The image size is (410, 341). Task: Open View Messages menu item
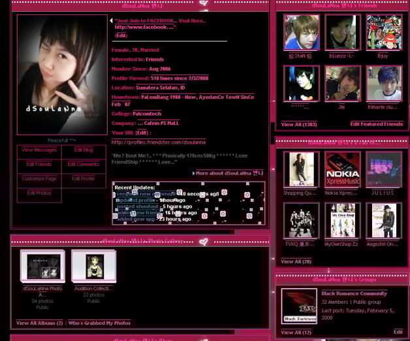pyautogui.click(x=39, y=150)
